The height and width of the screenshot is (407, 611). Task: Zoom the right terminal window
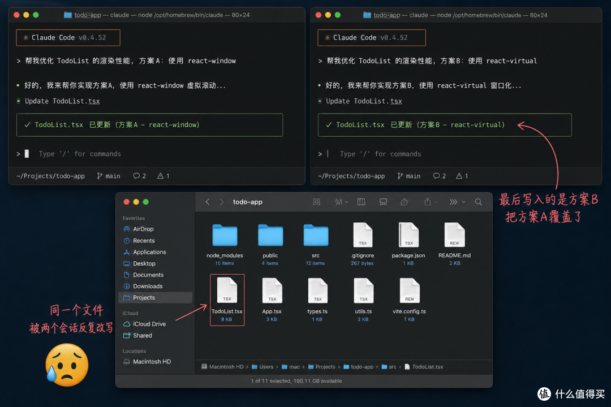(337, 15)
